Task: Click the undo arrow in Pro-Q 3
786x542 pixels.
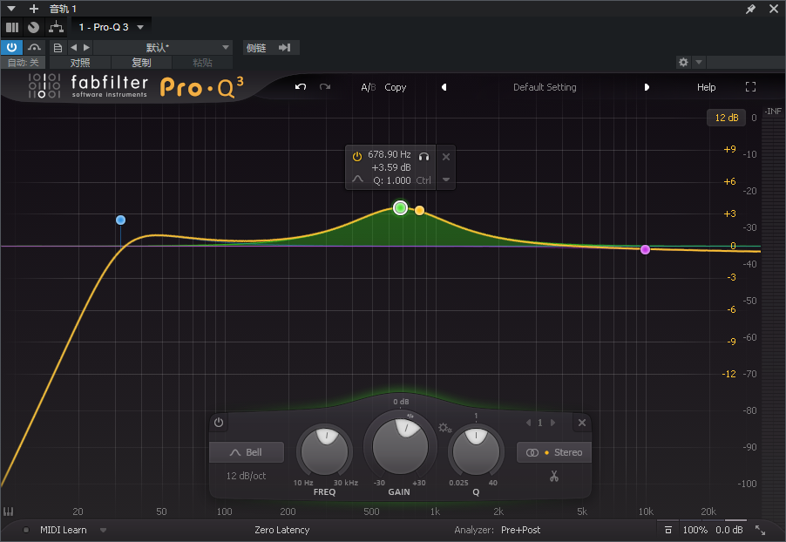Action: tap(301, 87)
